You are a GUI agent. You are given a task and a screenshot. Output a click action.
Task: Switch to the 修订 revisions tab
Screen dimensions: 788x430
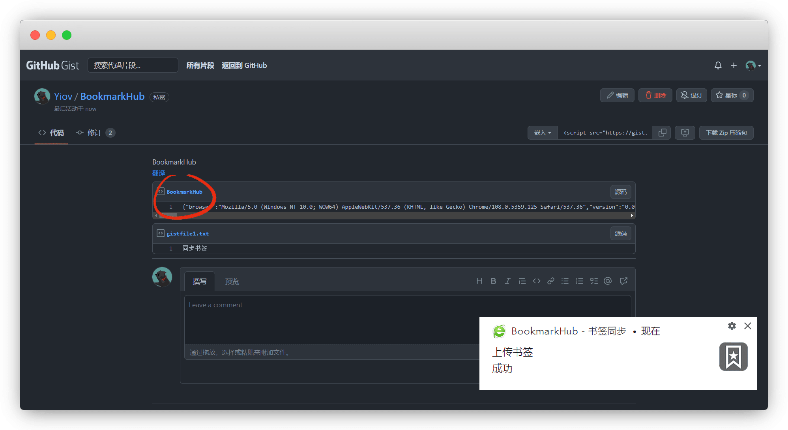click(95, 133)
